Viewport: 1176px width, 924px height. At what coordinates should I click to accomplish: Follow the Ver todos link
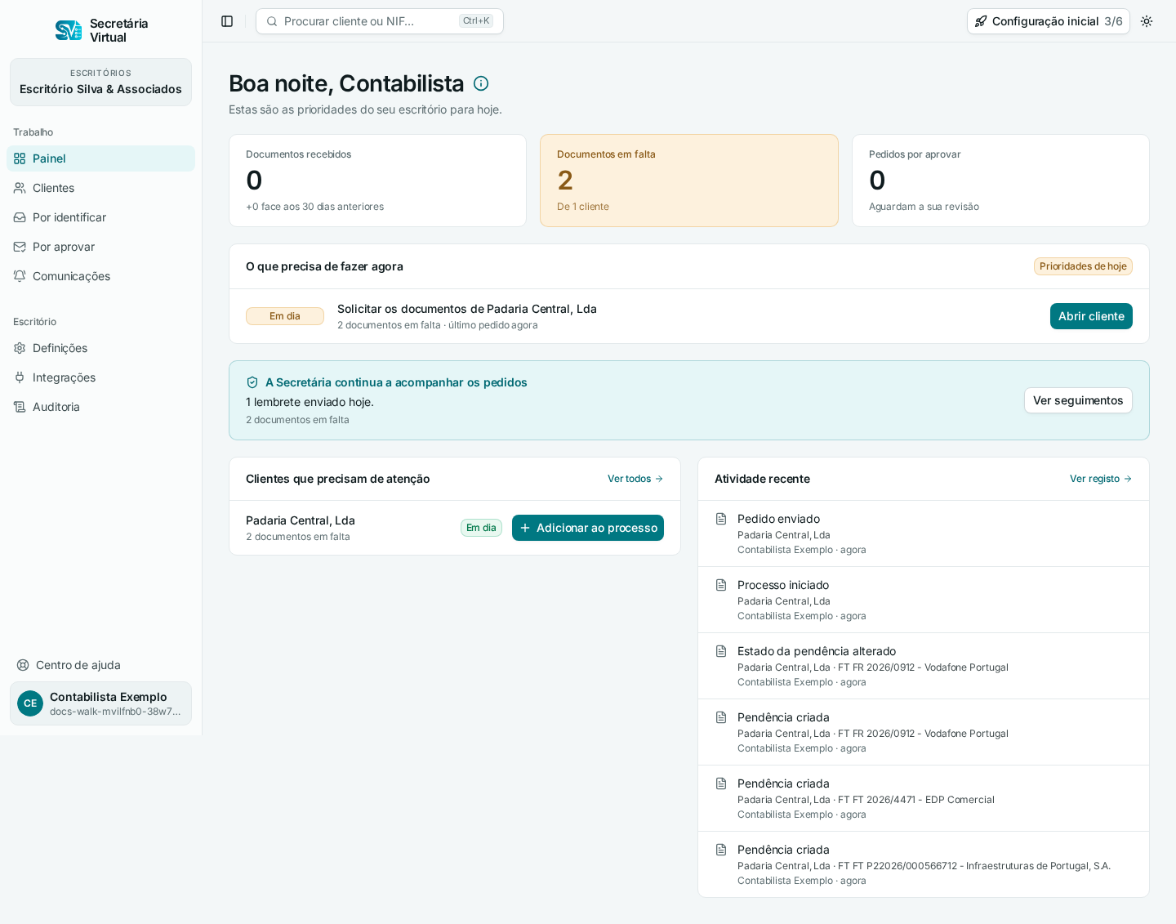635,479
